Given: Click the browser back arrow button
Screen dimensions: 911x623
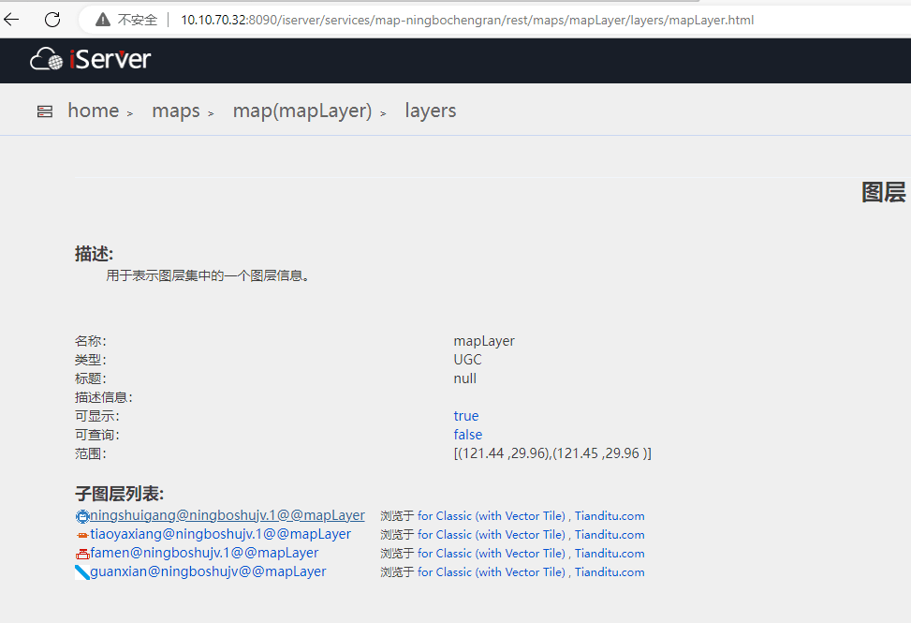Looking at the screenshot, I should tap(12, 20).
